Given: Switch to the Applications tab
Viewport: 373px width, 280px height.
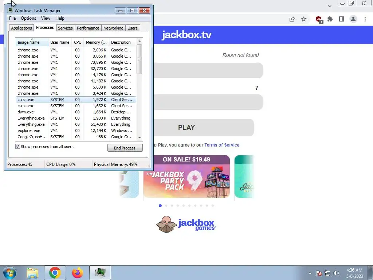Looking at the screenshot, I should [x=21, y=28].
